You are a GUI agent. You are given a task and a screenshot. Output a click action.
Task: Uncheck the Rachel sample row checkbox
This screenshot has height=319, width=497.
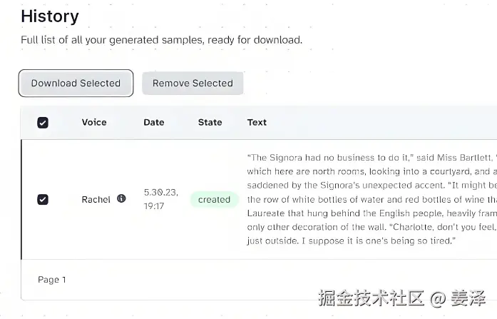[43, 200]
